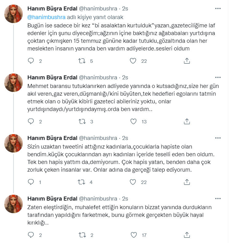Share the first tweet via share icon
This screenshot has width=231, height=243.
(x=187, y=61)
